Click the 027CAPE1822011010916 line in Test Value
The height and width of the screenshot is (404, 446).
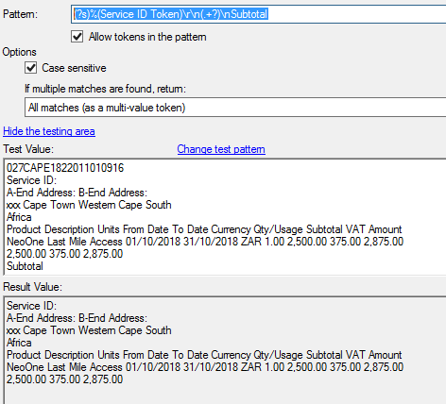[65, 168]
